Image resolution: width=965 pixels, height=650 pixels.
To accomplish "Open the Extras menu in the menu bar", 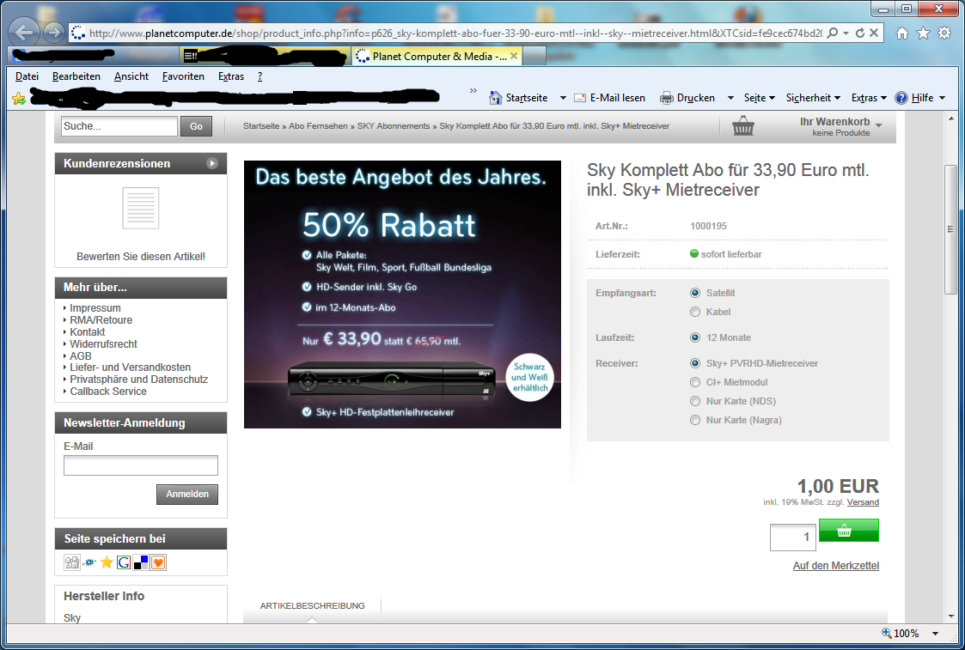I will coord(231,76).
